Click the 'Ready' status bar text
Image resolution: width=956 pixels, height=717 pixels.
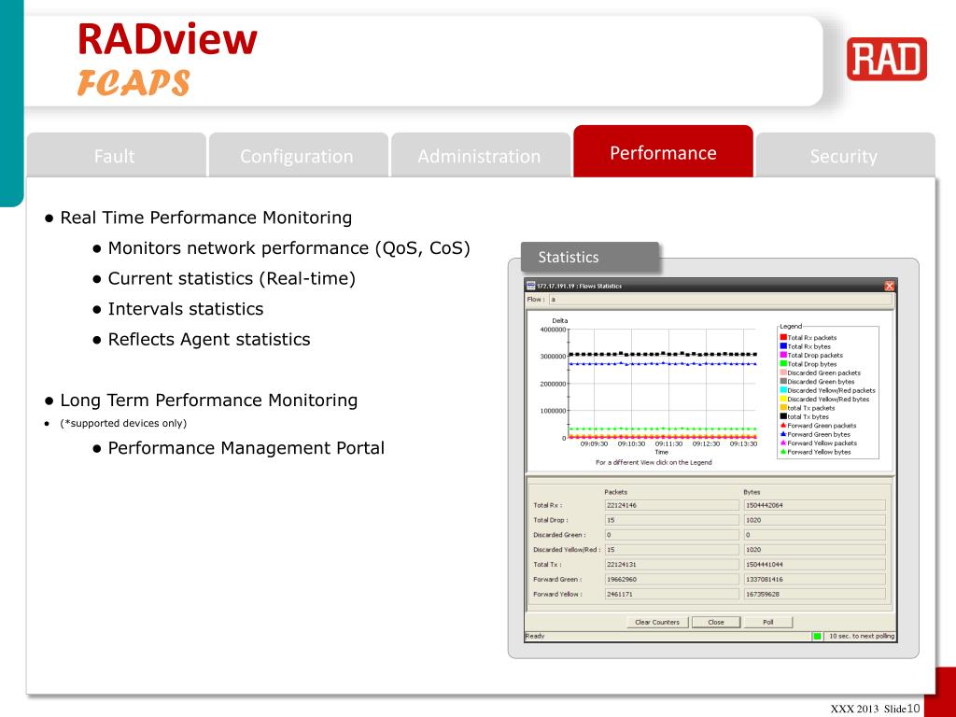(535, 636)
